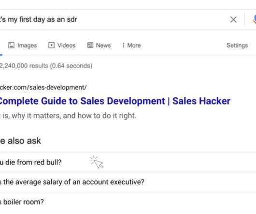Screen dimensions: 256x214
Task: Click the three-dot icon beside More
Action: 124,45
